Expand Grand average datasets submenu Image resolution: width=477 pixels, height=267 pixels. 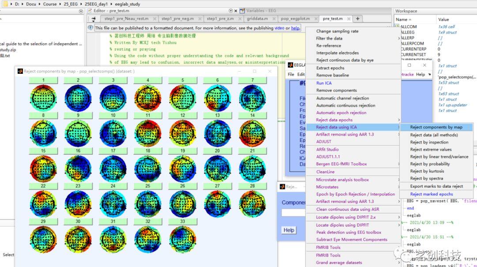coord(353,263)
